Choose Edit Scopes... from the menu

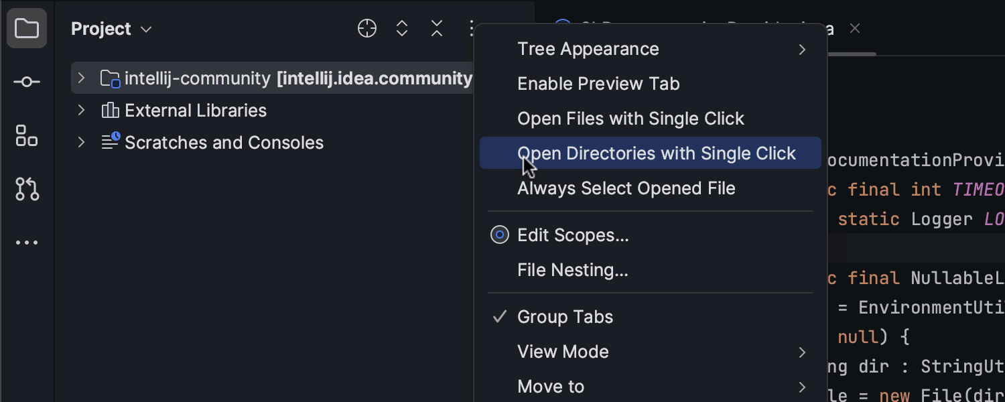573,235
